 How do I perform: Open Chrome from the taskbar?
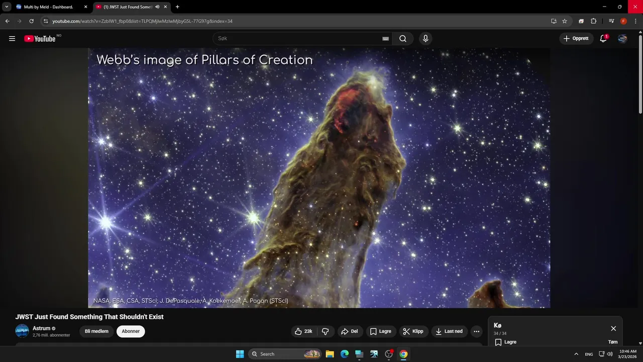tap(403, 354)
